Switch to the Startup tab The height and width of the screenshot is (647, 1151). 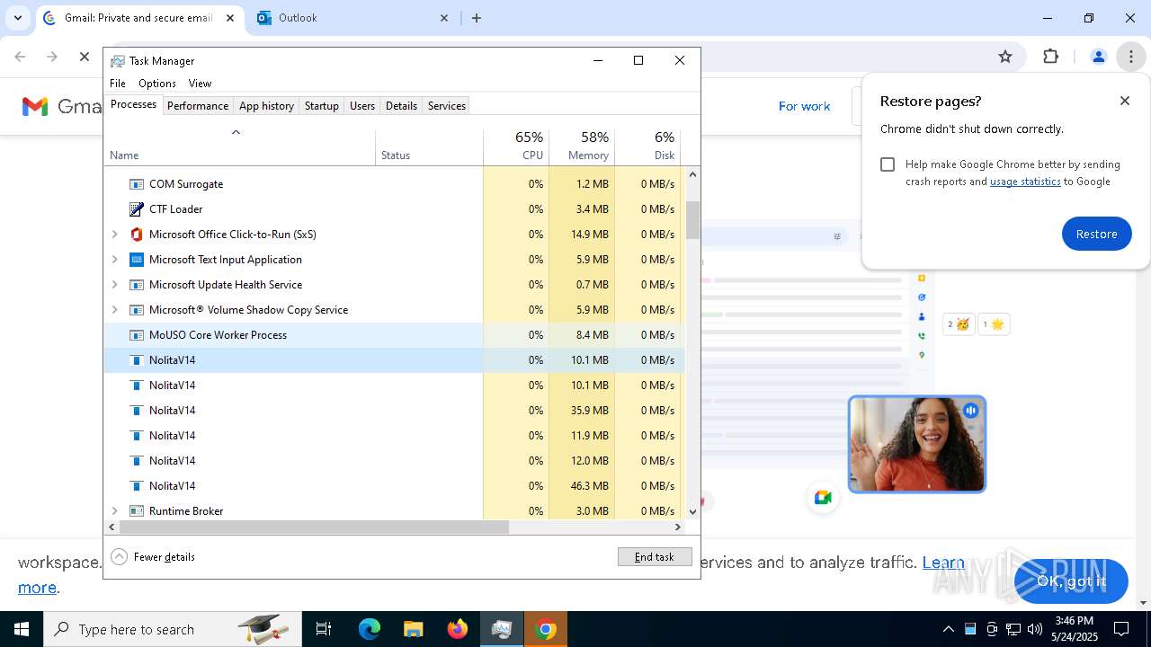(321, 106)
